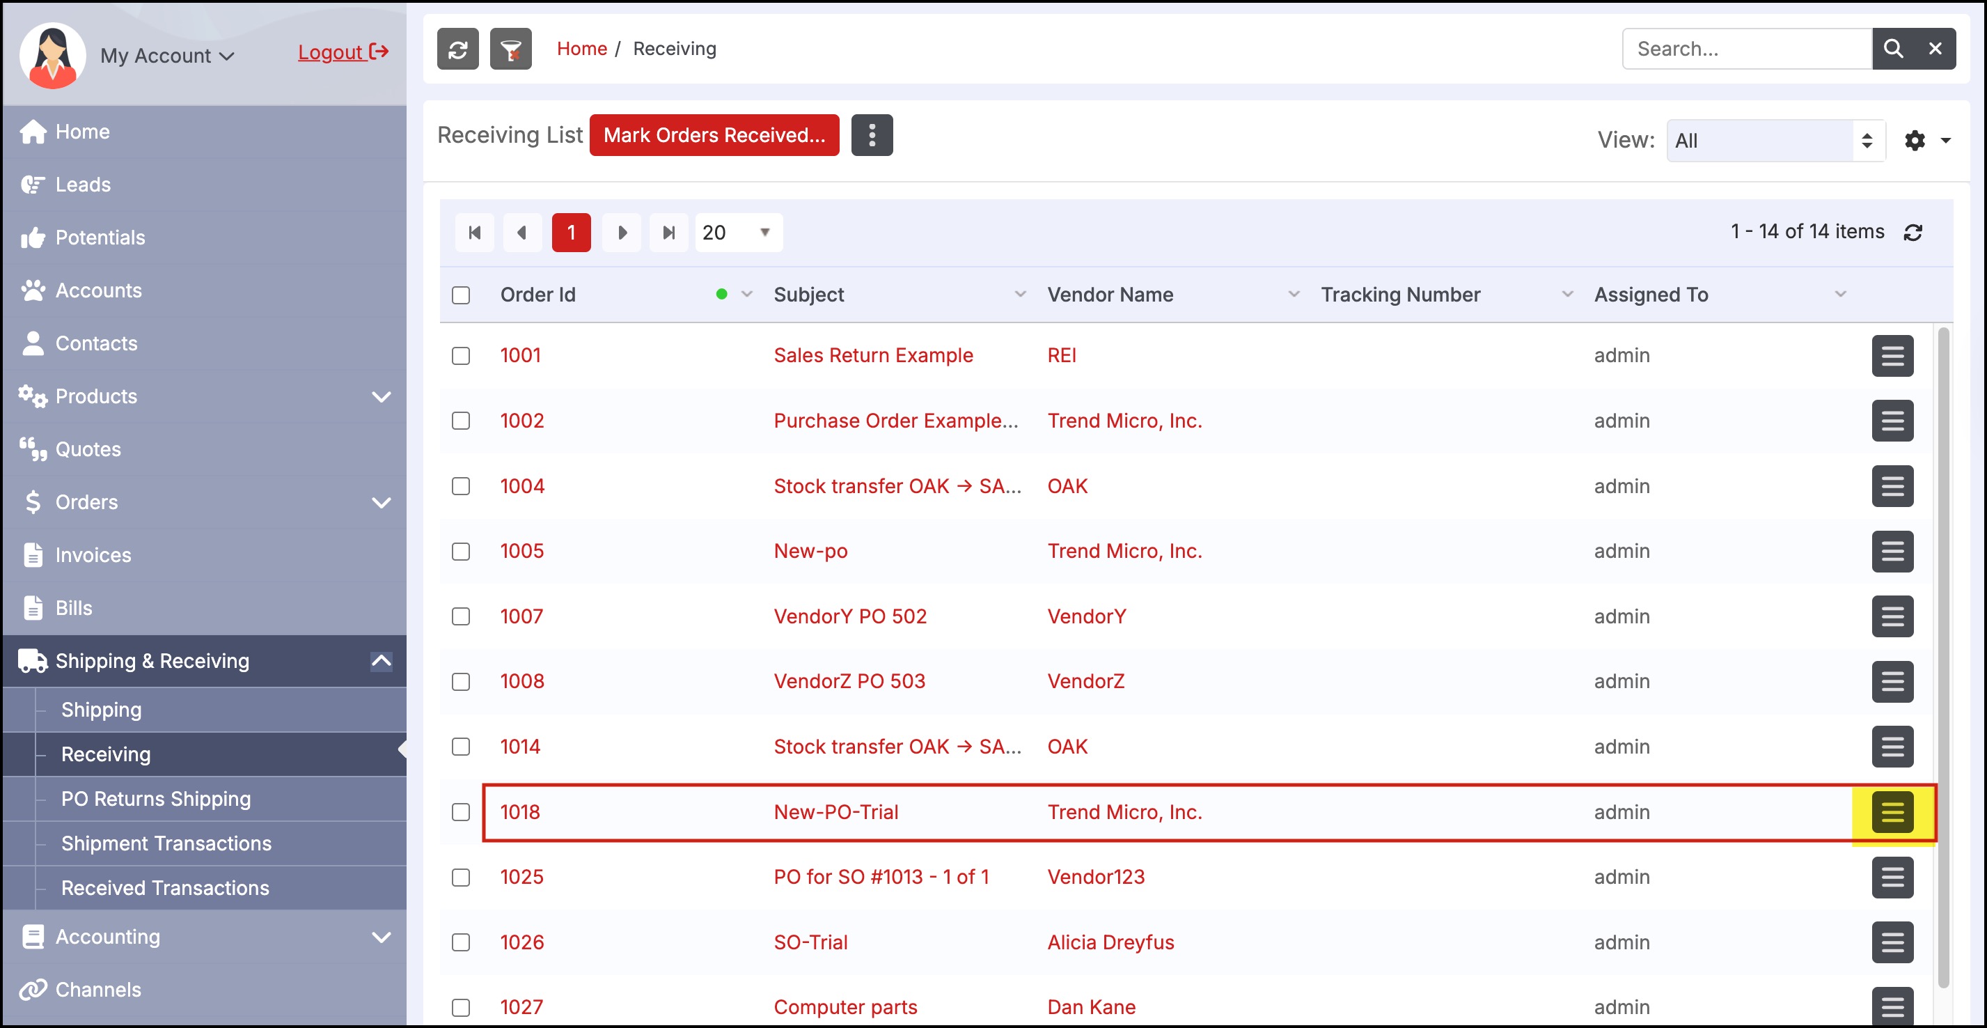Check the box for order 1007
Viewport: 1987px width, 1028px height.
460,616
